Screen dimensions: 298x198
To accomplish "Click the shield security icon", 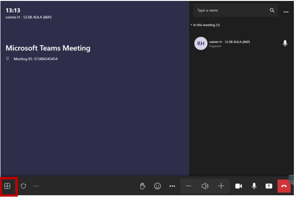I will point(23,186).
